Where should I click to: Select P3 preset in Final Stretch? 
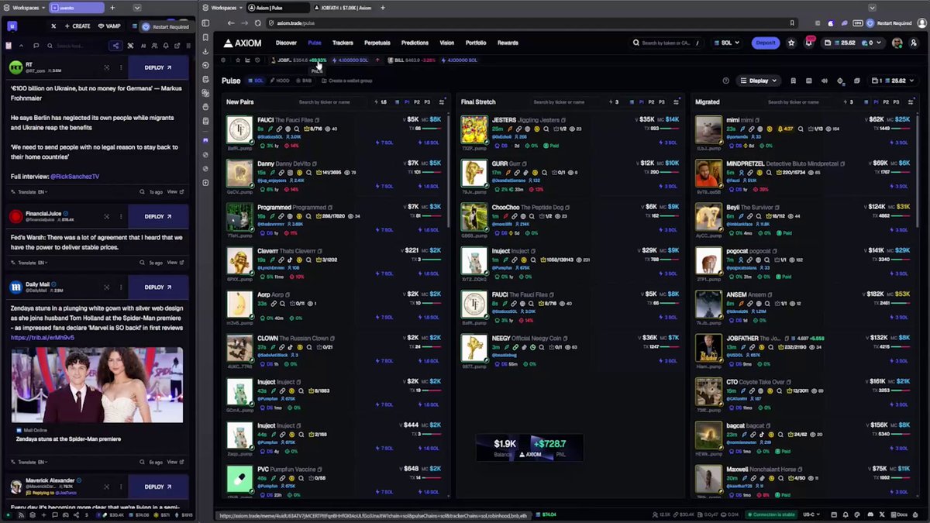(x=661, y=102)
